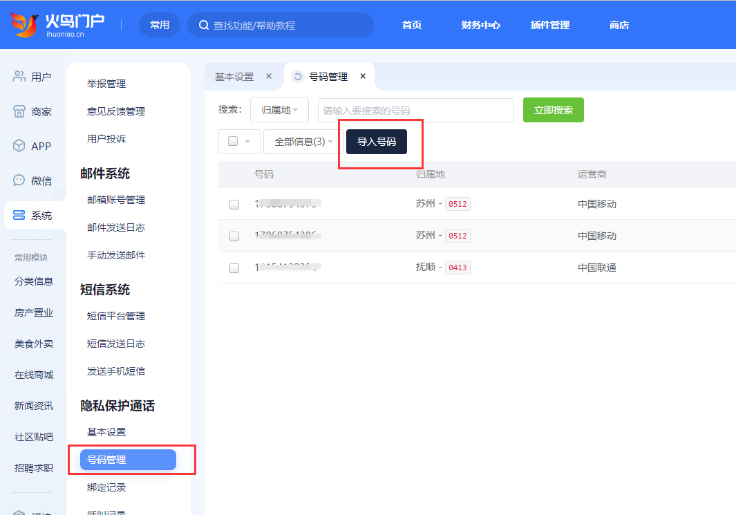Open the 用户 section icon in sidebar
Screen dimensions: 736x515
click(x=19, y=77)
